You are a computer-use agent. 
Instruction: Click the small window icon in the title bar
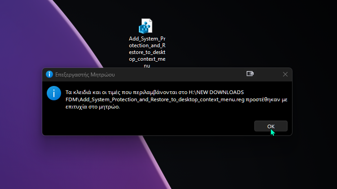pyautogui.click(x=250, y=74)
